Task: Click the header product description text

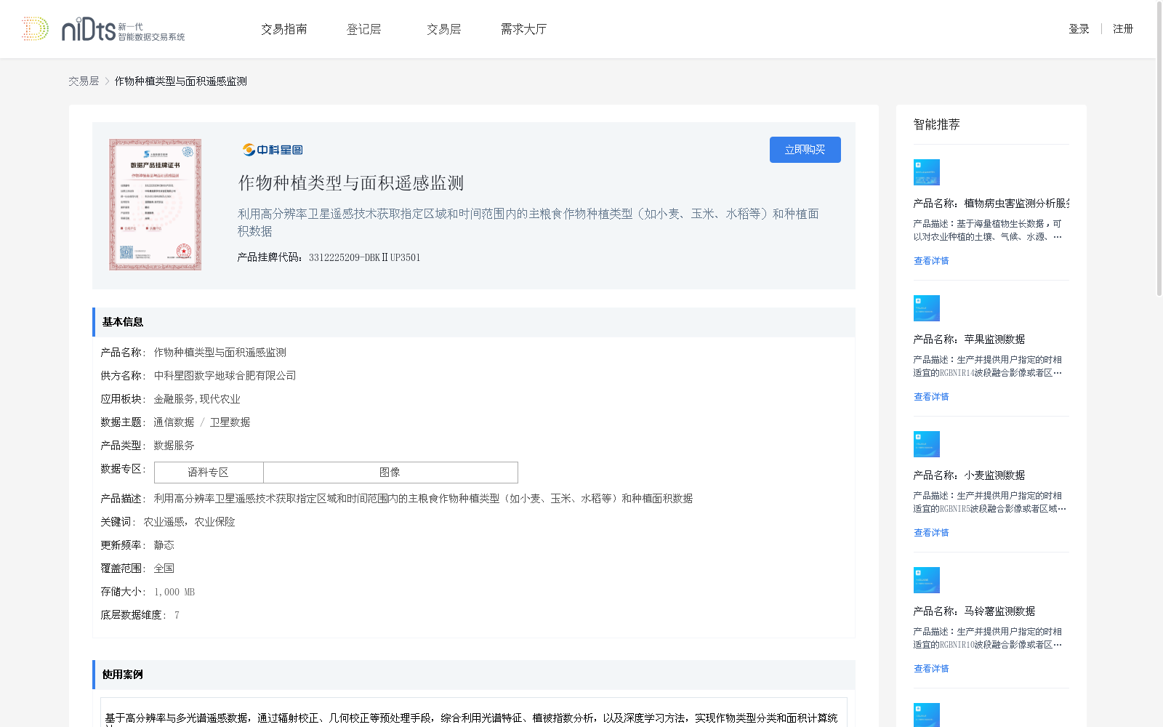Action: point(528,222)
